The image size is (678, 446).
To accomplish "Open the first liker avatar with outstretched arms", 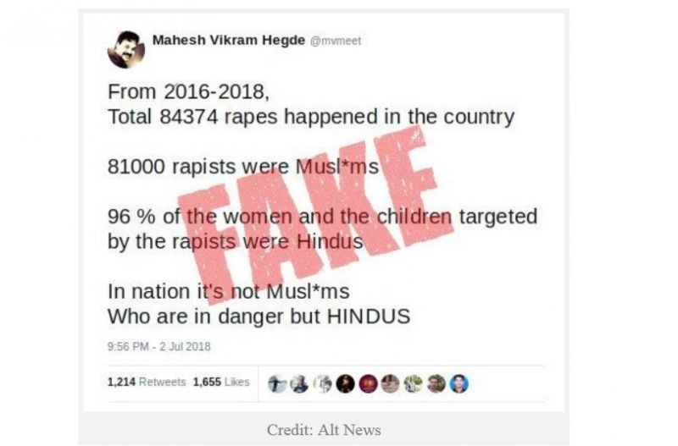I will (x=277, y=383).
